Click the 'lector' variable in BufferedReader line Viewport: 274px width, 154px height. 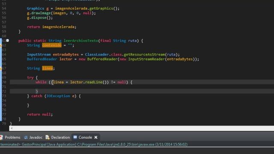tap(66, 59)
